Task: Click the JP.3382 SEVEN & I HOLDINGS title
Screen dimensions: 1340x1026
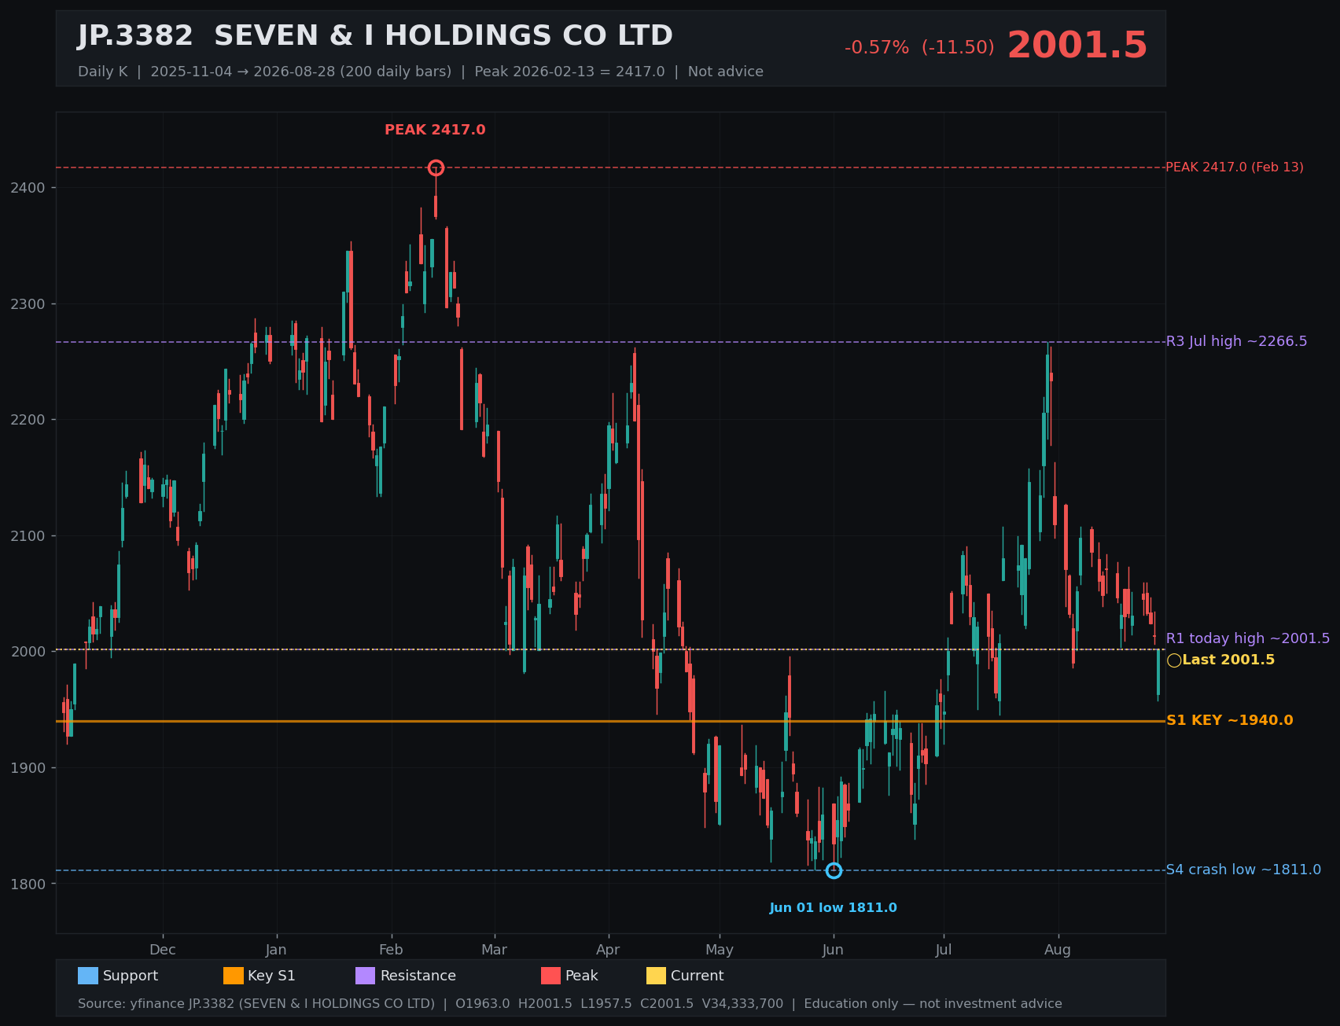Action: [x=375, y=36]
